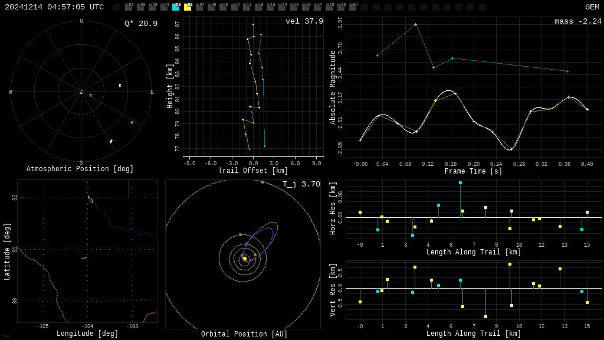Click the yellow station 06 indicator box
Screen dimensions: 604x340
coord(188,7)
